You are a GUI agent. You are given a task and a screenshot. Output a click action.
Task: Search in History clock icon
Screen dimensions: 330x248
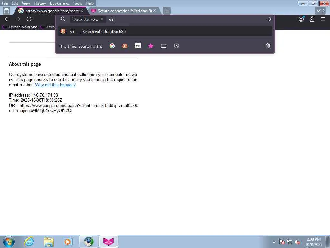176,46
